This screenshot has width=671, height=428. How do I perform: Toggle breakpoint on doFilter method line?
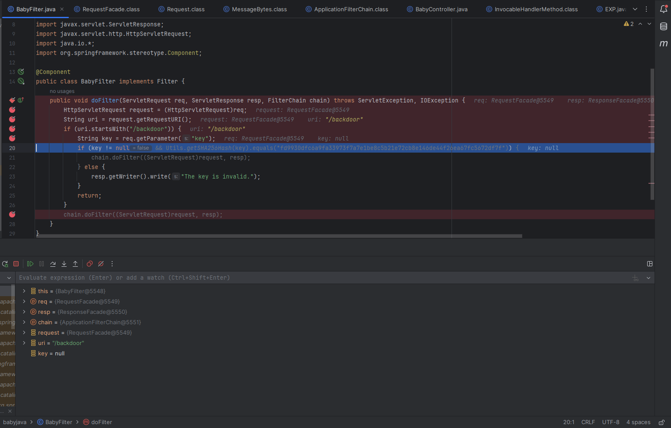pyautogui.click(x=12, y=100)
